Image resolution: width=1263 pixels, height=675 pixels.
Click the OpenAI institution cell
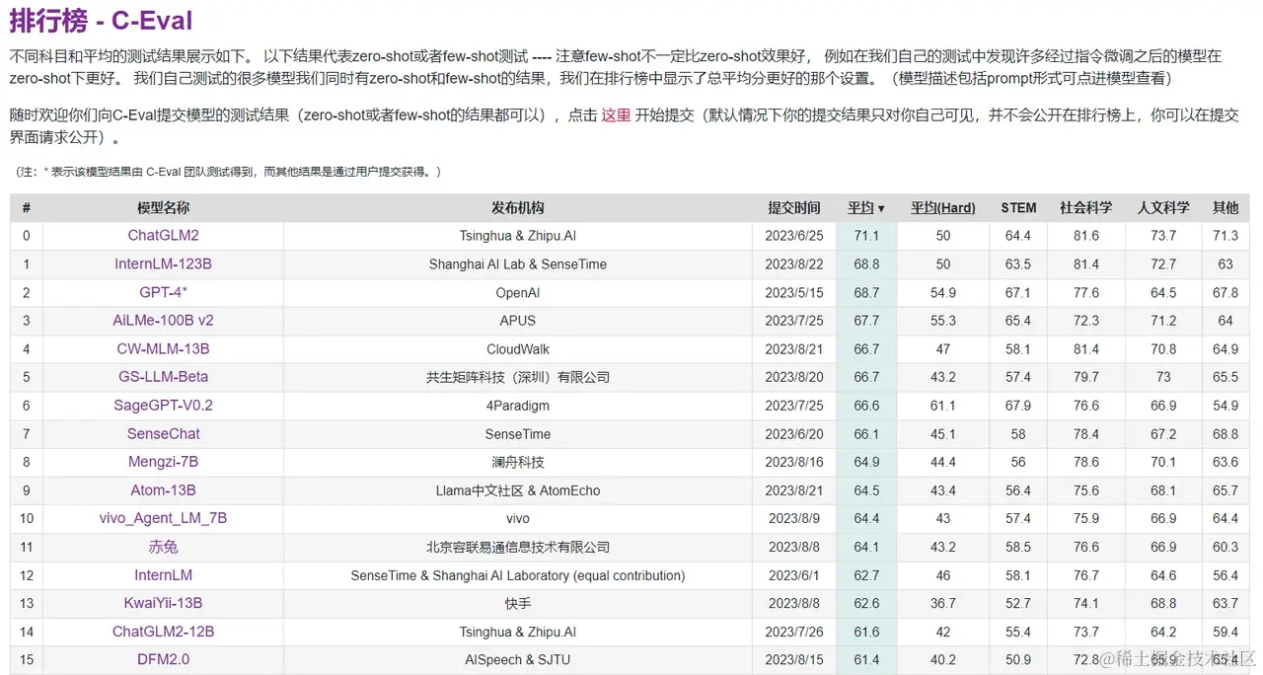[x=518, y=293]
